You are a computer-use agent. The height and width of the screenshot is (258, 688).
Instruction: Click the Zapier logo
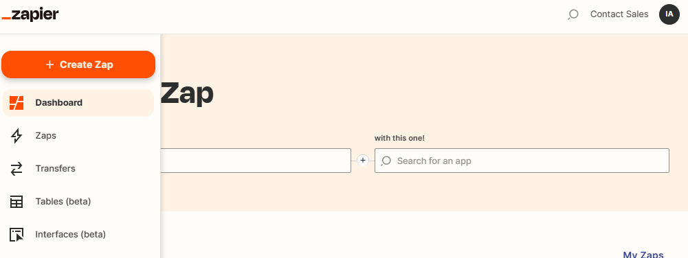point(30,14)
